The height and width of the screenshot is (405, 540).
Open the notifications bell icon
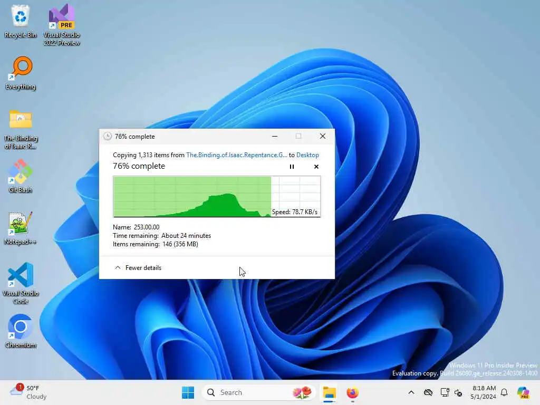pyautogui.click(x=504, y=392)
